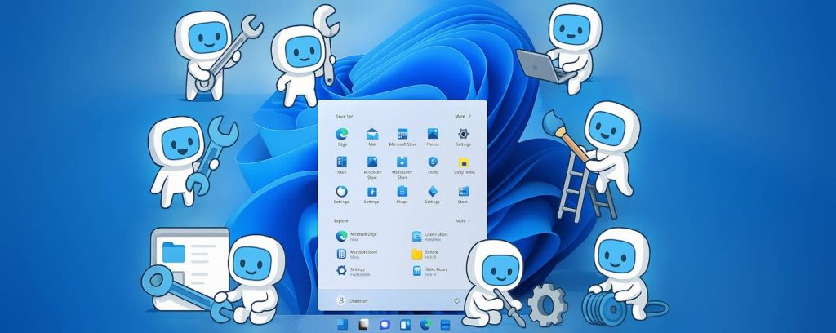
Task: Open the Settings gear entry in the Explore list
Action: [352, 271]
